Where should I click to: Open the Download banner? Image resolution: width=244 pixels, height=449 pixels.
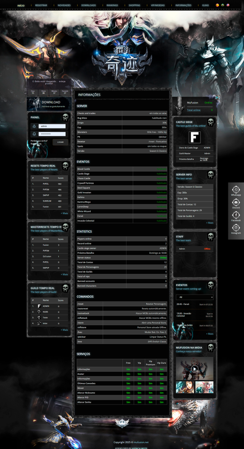click(x=49, y=104)
